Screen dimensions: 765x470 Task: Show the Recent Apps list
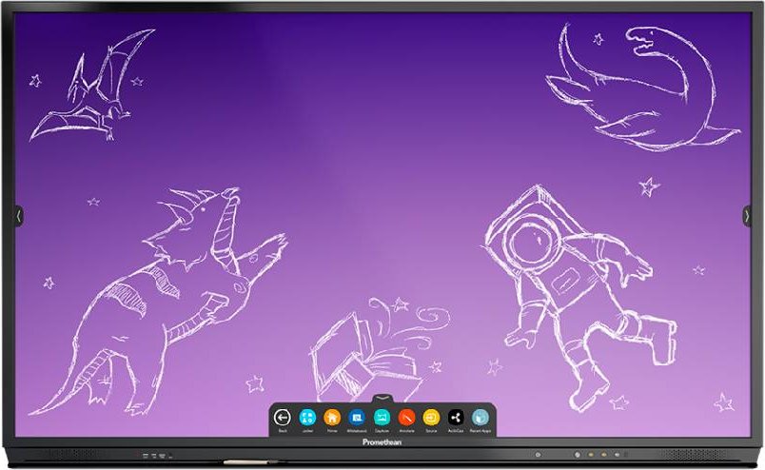[481, 417]
